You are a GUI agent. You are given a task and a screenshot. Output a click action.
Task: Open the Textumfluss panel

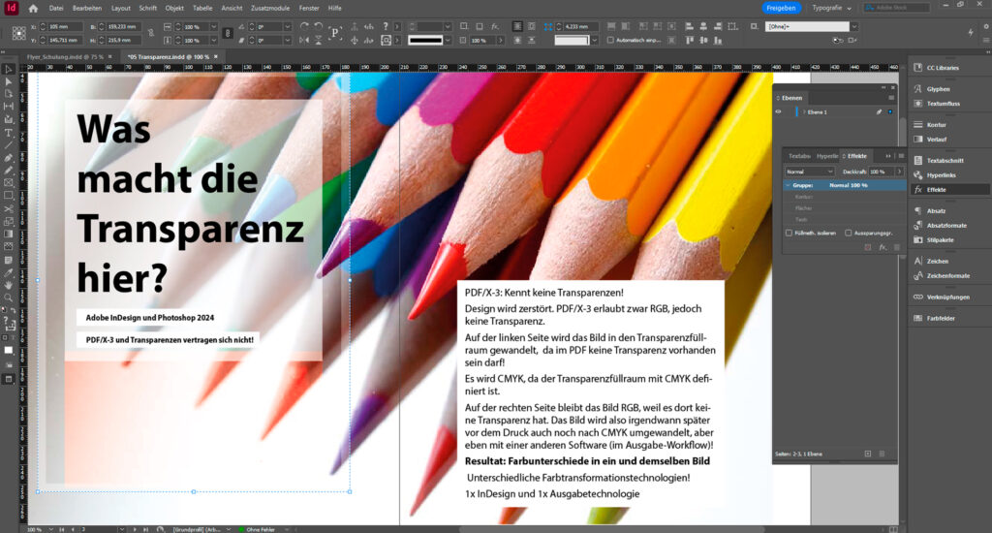[x=943, y=103]
